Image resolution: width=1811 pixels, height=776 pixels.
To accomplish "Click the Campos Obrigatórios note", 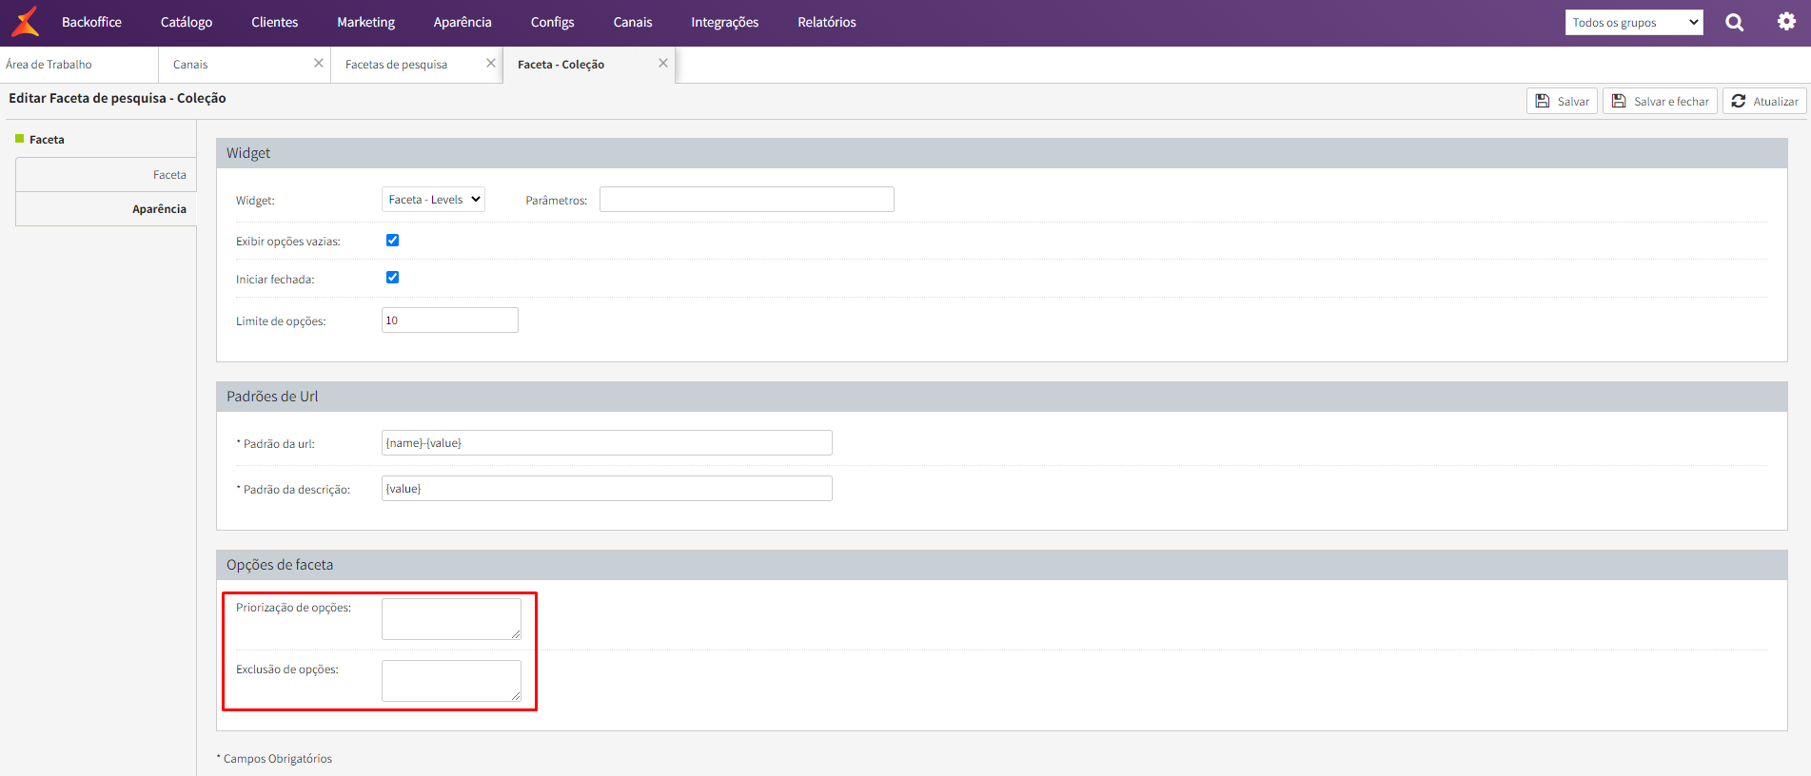I will [274, 759].
